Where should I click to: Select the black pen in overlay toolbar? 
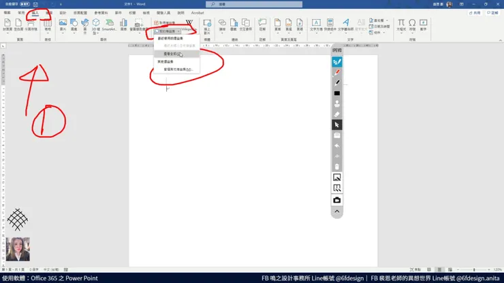[337, 83]
